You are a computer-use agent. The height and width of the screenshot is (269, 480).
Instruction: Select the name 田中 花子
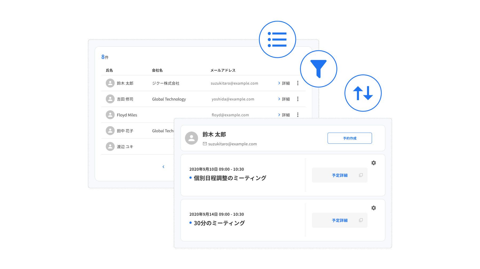tap(125, 131)
